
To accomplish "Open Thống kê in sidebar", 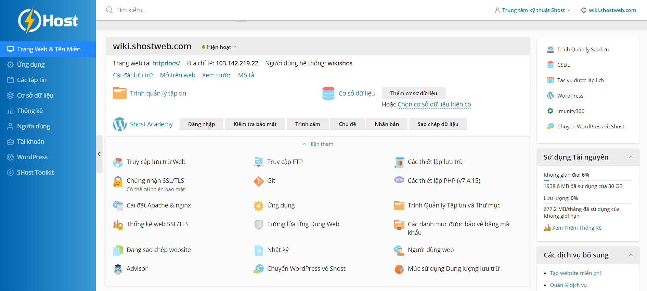I will click(48, 111).
